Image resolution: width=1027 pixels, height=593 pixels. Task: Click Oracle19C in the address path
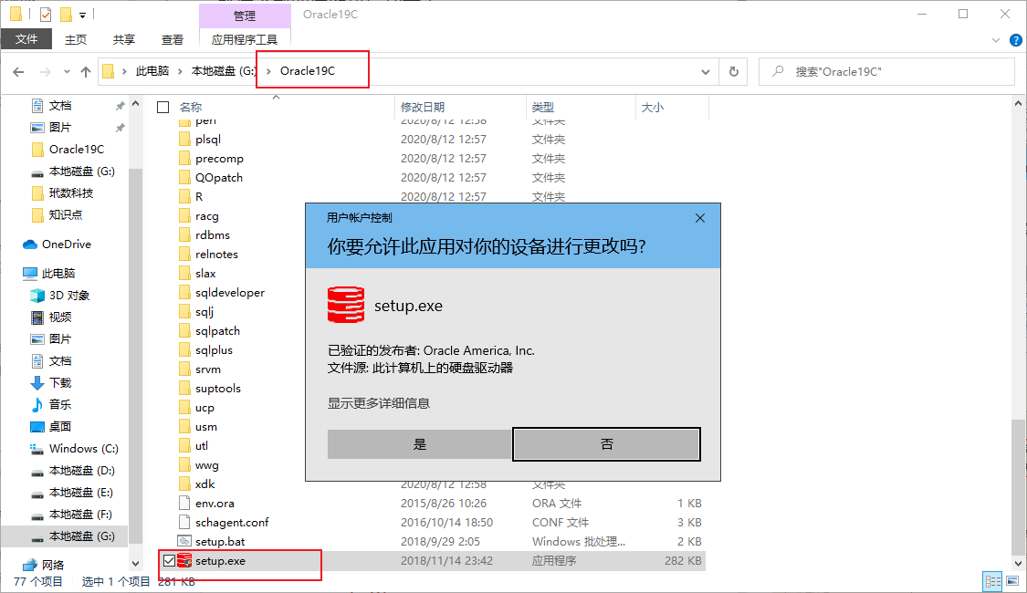tap(308, 71)
